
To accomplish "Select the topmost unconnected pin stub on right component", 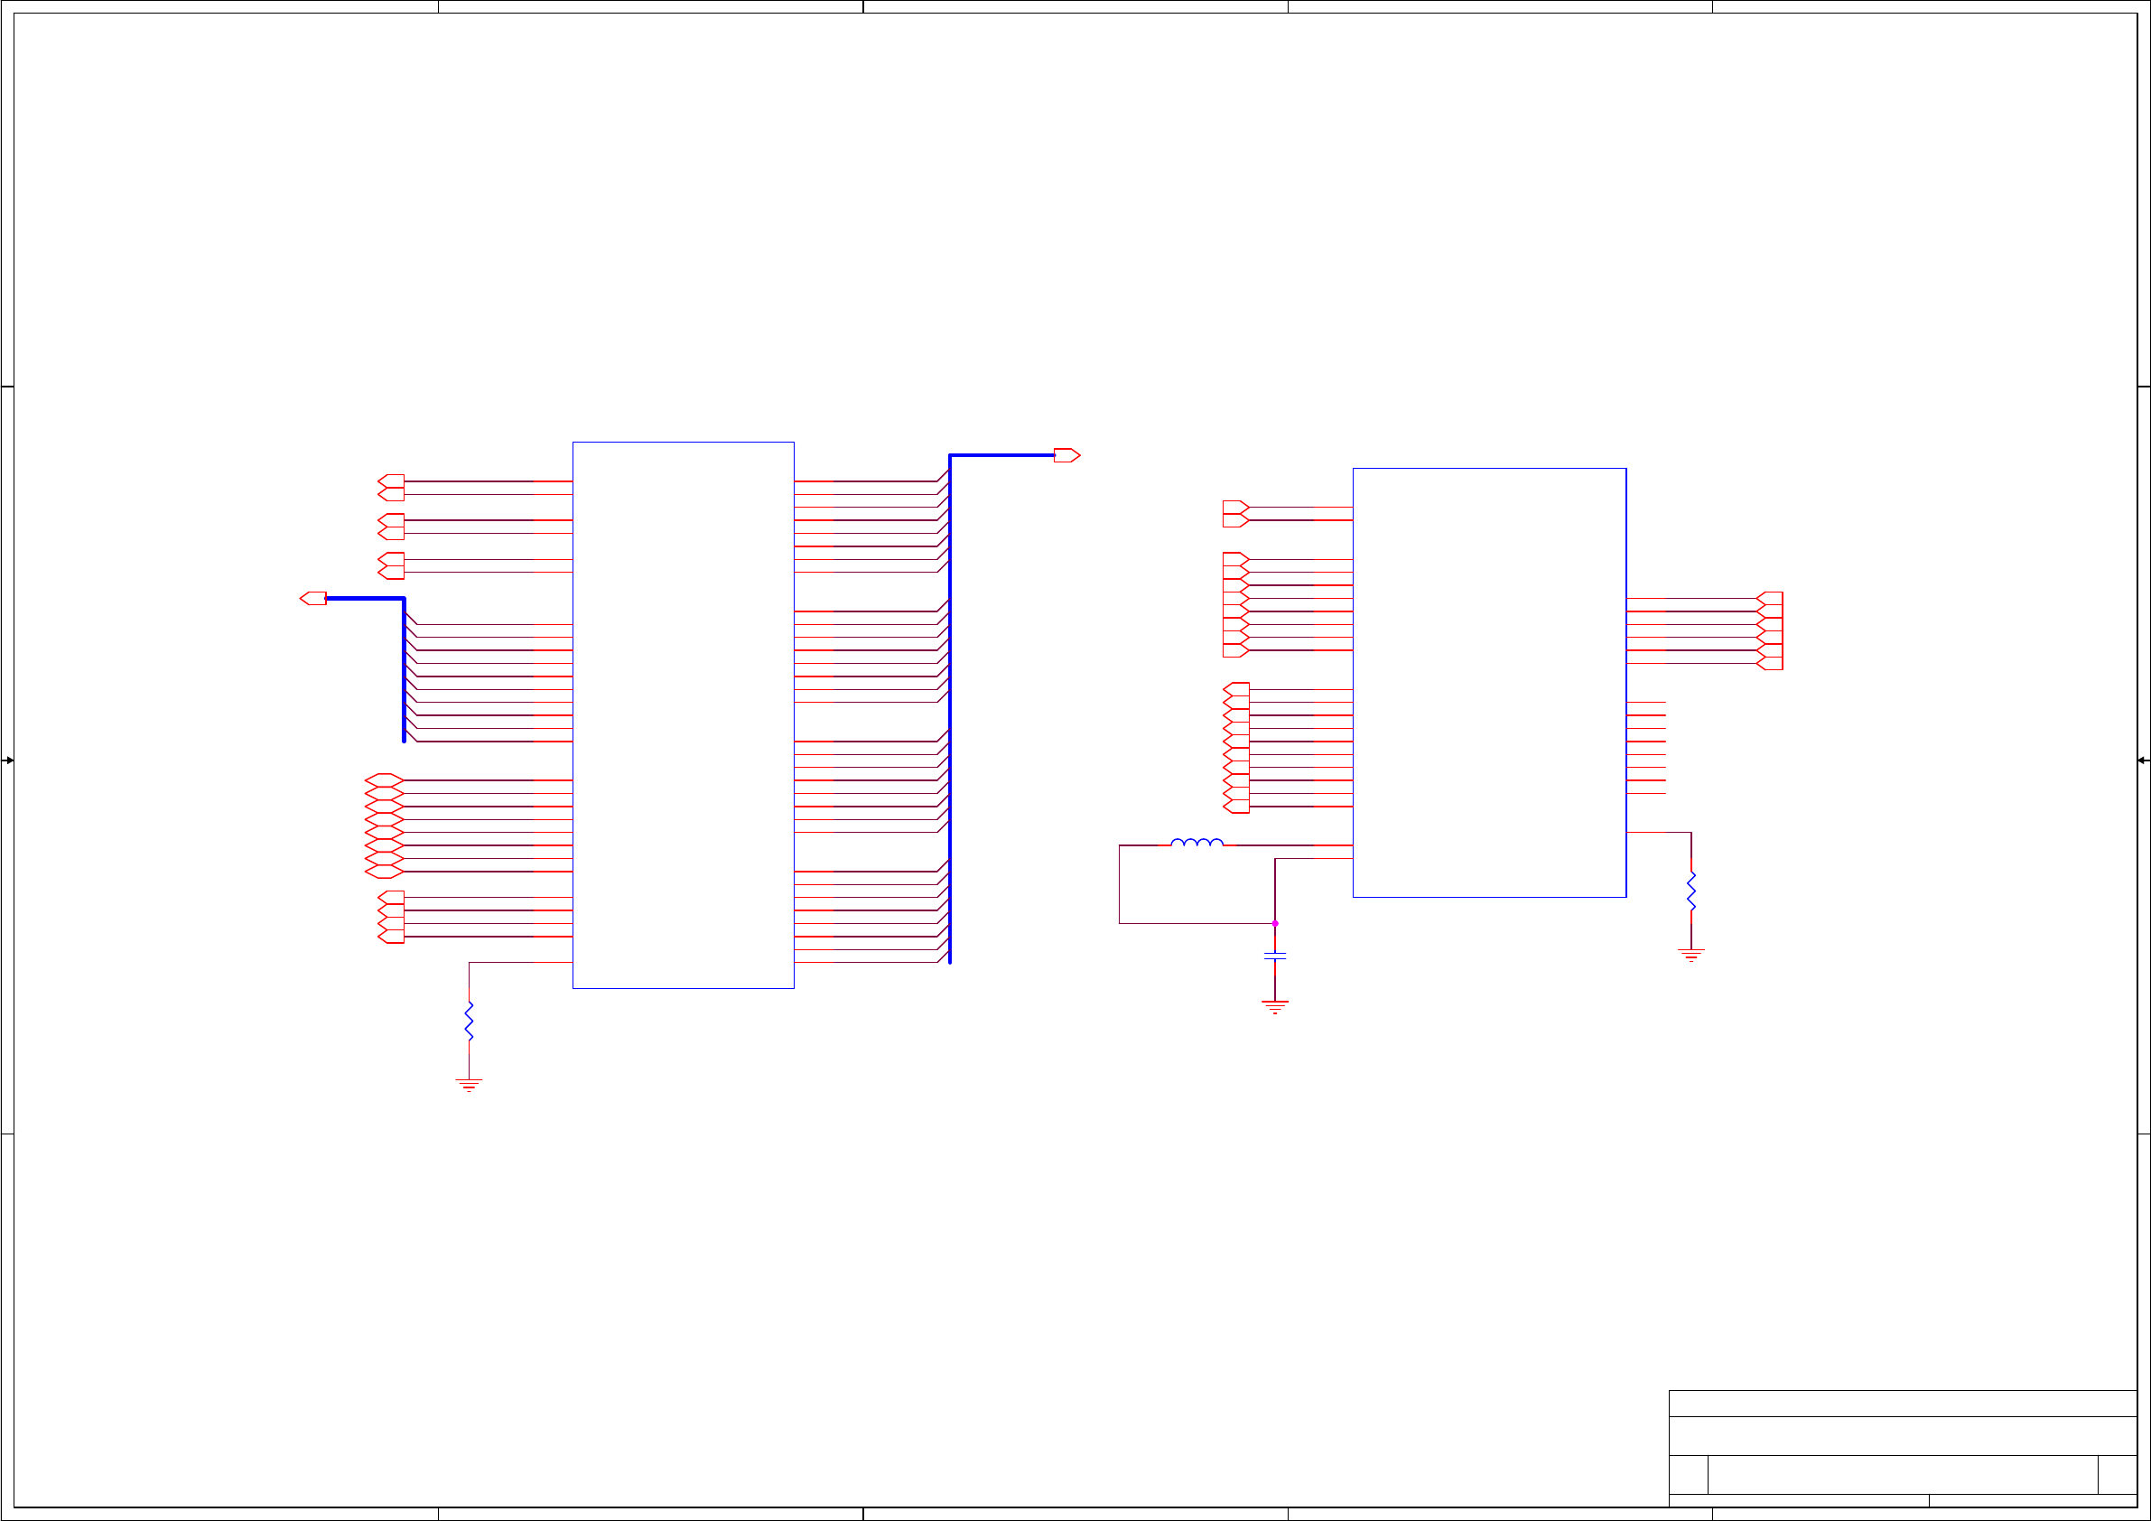I will [x=1646, y=702].
